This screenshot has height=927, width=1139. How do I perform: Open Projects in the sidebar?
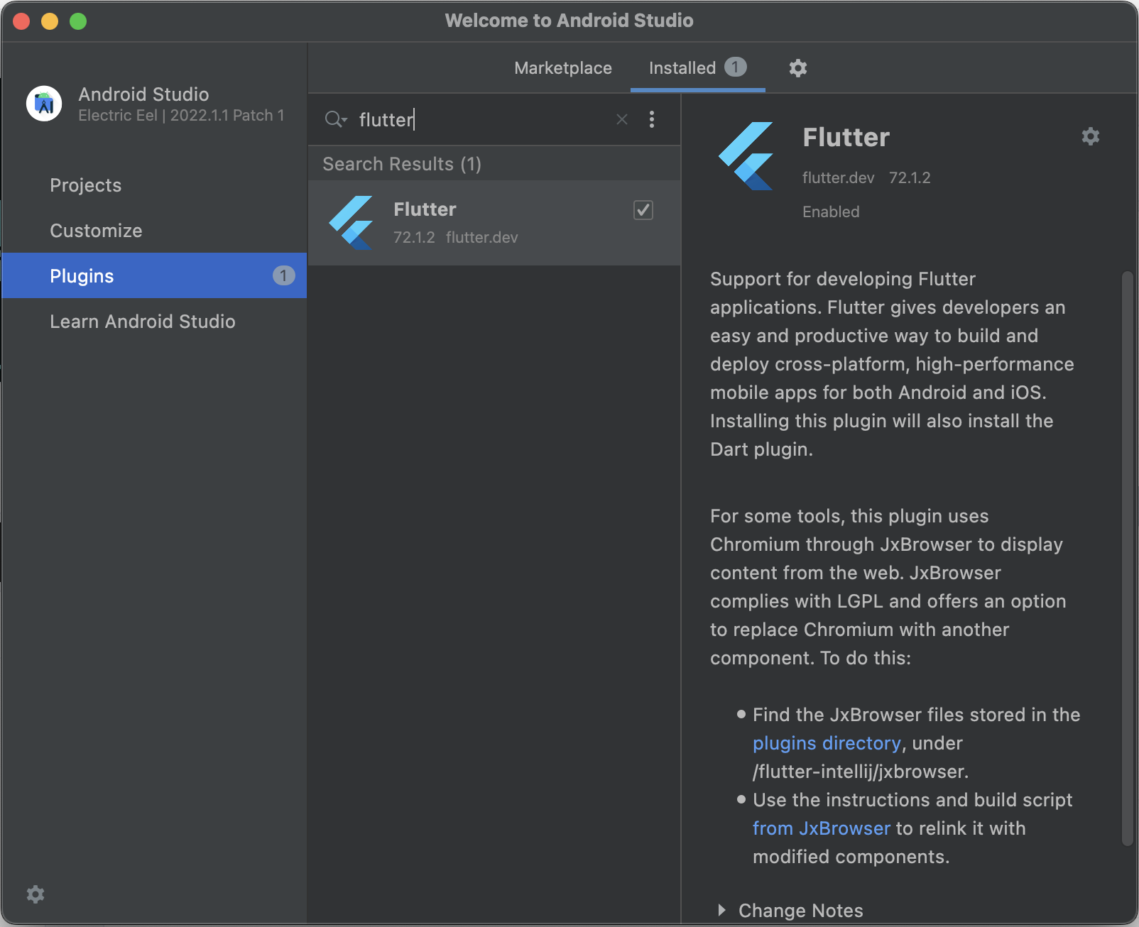154,185
